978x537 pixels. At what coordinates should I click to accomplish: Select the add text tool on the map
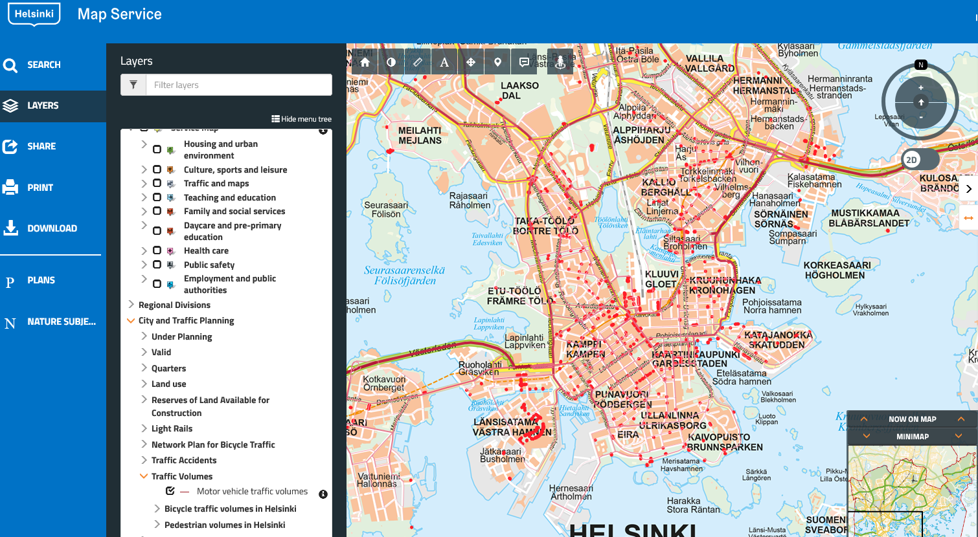(444, 61)
